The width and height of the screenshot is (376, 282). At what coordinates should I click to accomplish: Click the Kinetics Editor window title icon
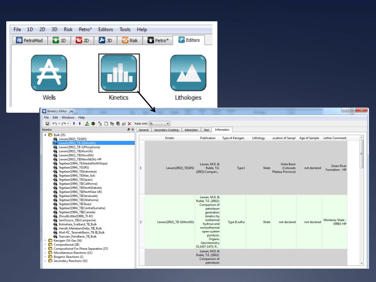pos(44,111)
